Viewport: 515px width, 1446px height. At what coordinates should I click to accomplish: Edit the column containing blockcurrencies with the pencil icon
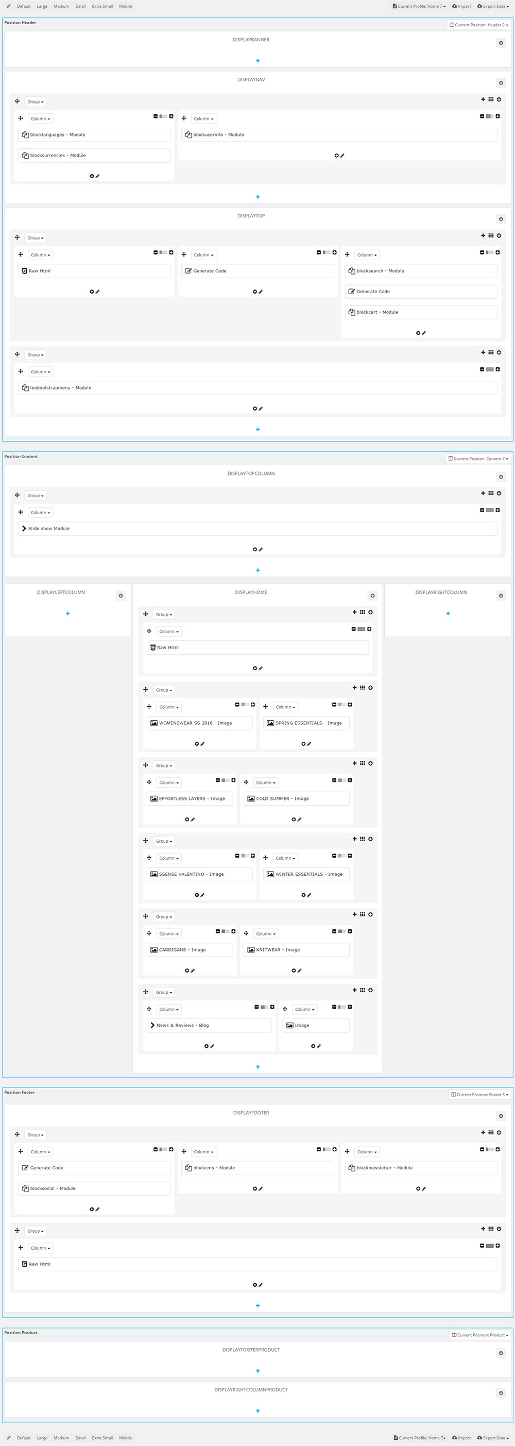pos(98,176)
